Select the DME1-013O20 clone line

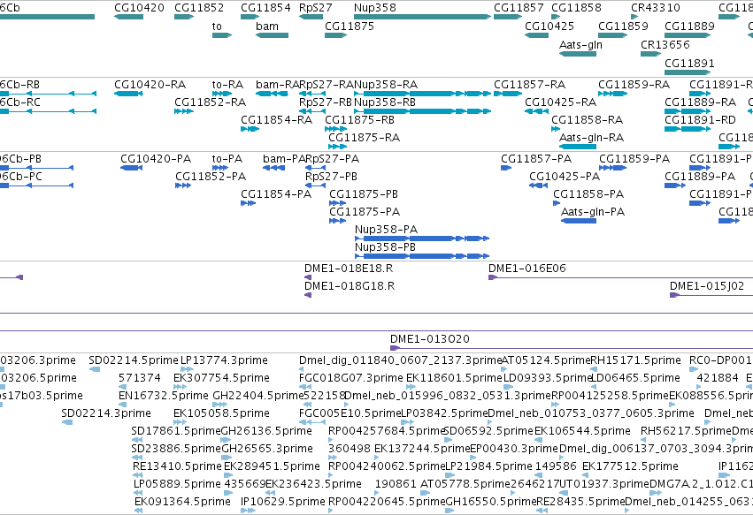(572, 348)
